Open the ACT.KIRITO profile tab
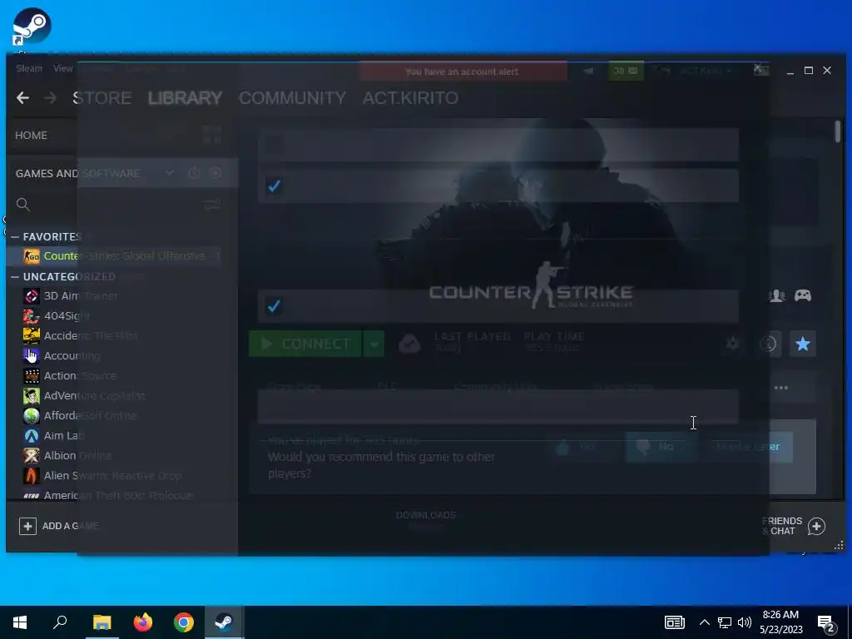Screen dimensions: 852x639 [410, 98]
